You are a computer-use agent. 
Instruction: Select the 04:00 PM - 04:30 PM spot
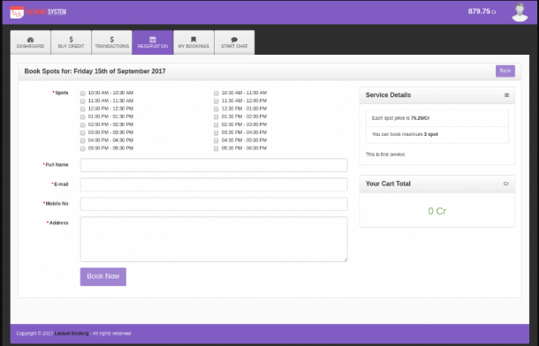pos(82,140)
